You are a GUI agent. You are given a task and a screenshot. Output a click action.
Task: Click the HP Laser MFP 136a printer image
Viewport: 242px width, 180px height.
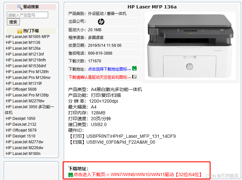tap(190, 46)
